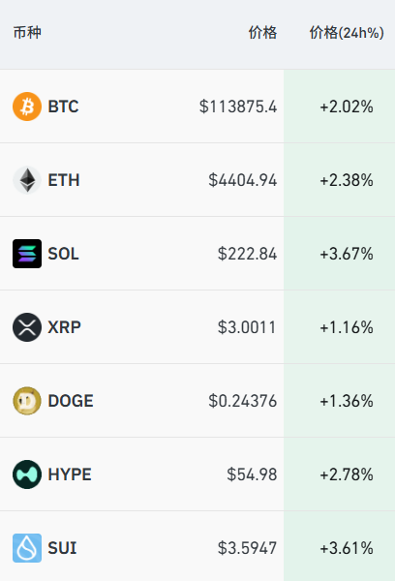The image size is (395, 581).
Task: Click the SUI water drop icon
Action: click(27, 548)
